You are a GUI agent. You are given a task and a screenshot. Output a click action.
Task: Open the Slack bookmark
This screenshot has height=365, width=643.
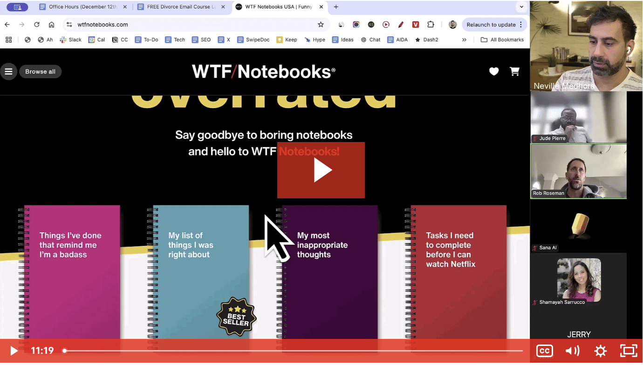click(x=71, y=40)
